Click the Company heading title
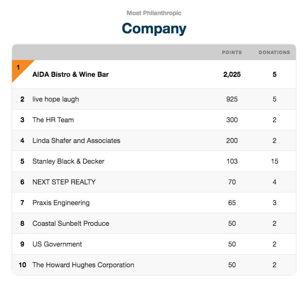 point(154,29)
